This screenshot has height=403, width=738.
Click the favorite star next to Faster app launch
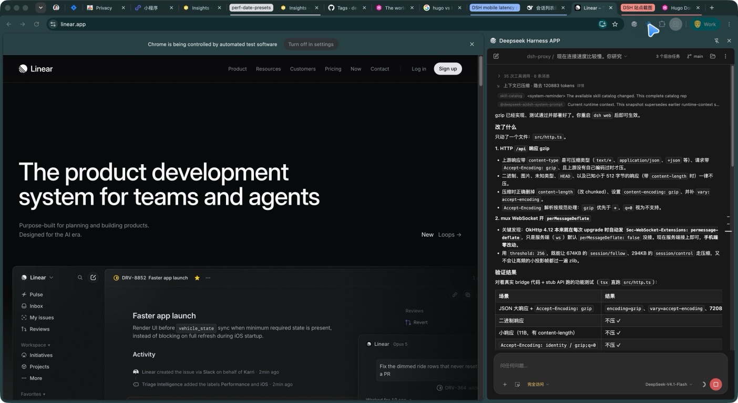(x=197, y=278)
